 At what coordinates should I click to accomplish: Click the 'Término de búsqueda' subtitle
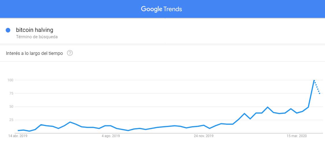tap(37, 37)
